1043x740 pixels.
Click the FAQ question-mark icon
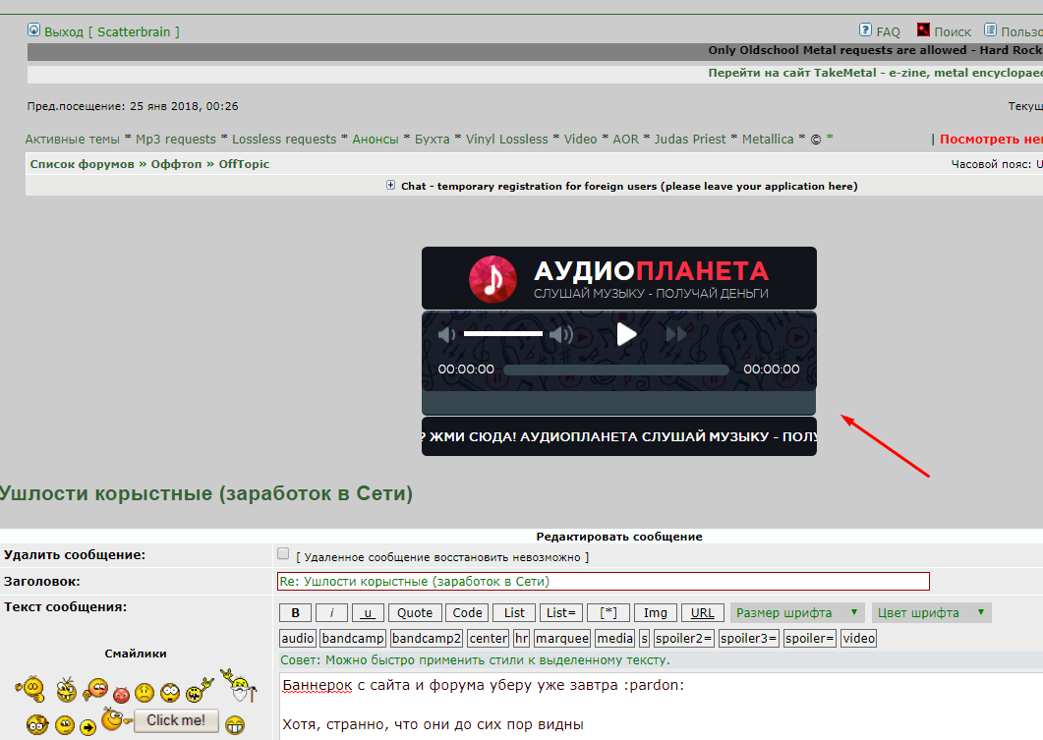(865, 29)
